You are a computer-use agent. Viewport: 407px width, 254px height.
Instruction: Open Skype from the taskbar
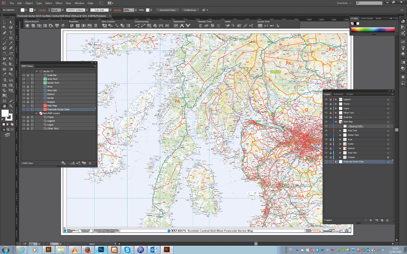pyautogui.click(x=127, y=250)
